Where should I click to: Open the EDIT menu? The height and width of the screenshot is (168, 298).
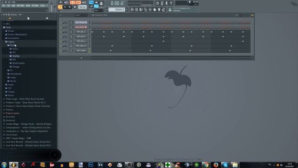(x=8, y=6)
